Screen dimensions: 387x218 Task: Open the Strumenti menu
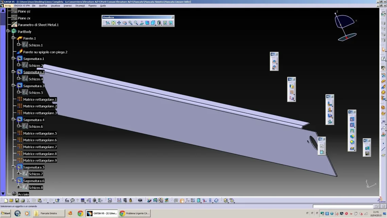80,6
